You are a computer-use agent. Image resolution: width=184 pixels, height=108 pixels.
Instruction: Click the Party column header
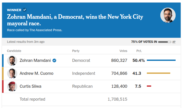pyautogui.click(x=76, y=51)
